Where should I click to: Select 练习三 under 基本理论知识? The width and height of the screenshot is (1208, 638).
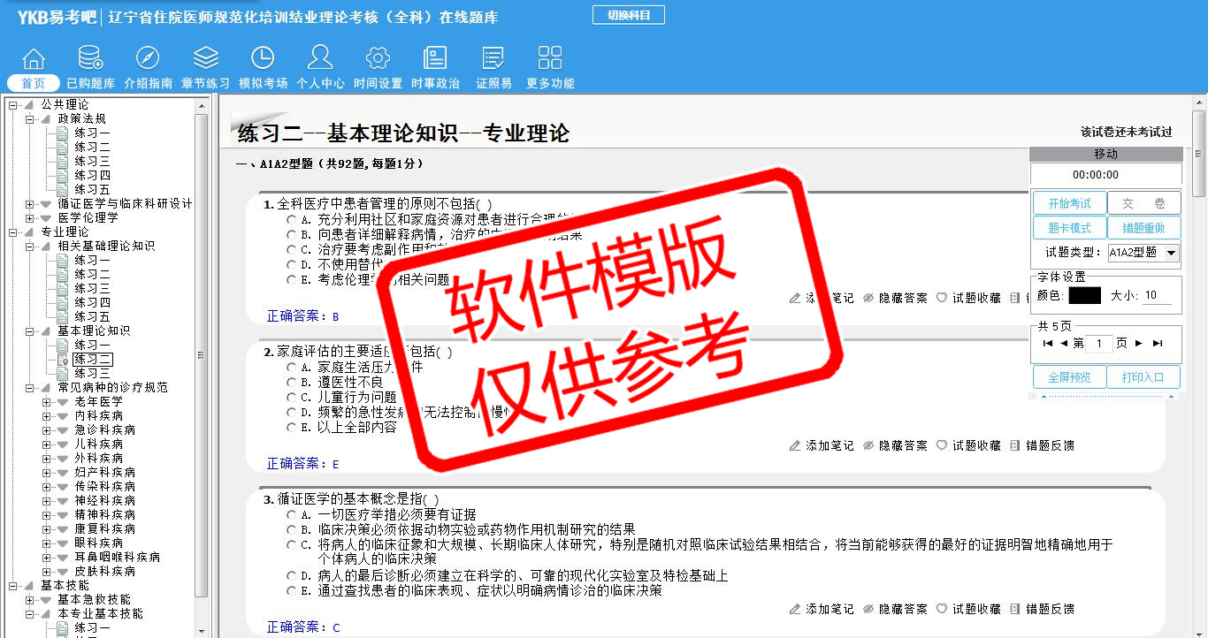[92, 373]
